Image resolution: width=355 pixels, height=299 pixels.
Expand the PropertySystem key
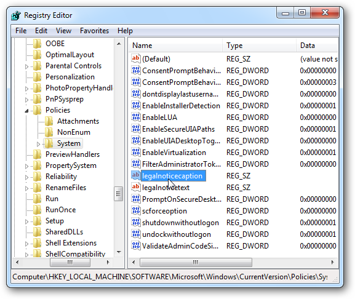pyautogui.click(x=26, y=166)
